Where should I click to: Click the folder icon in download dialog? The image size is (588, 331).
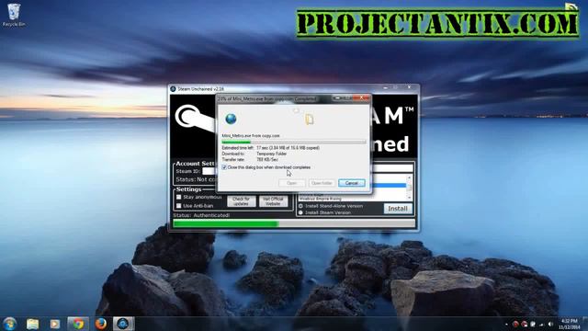[309, 120]
